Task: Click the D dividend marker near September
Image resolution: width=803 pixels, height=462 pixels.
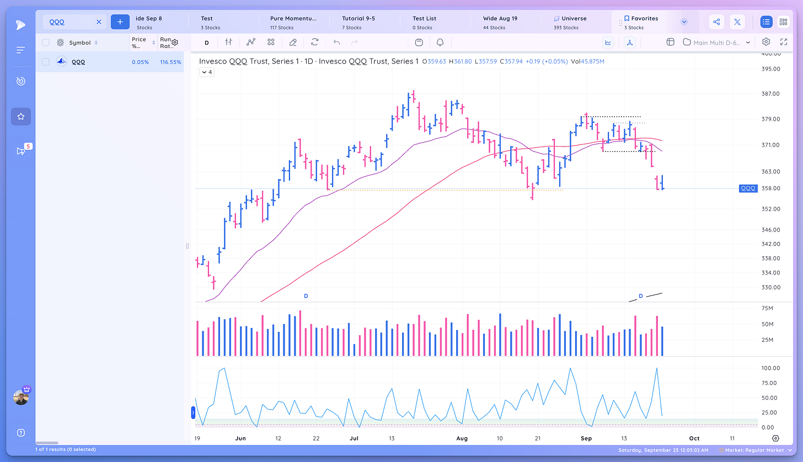Action: [641, 296]
